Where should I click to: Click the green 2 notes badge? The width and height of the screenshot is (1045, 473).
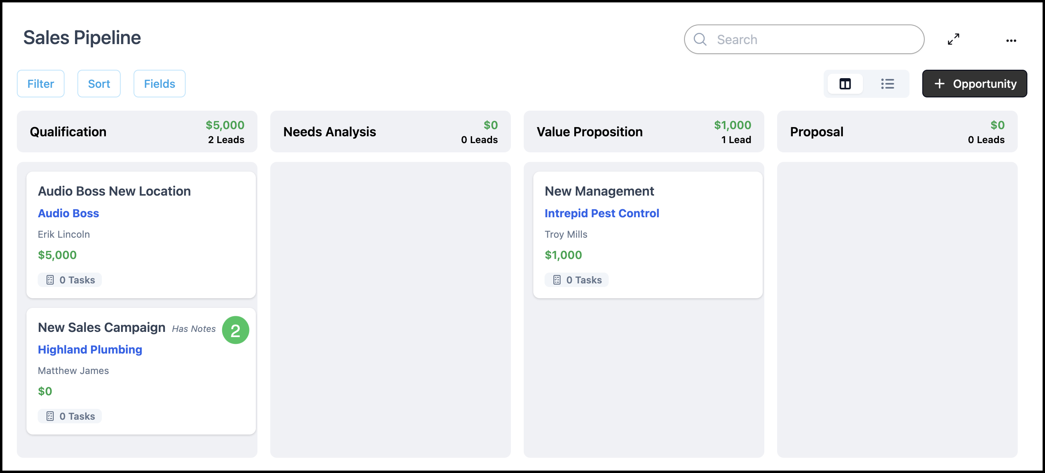coord(235,330)
